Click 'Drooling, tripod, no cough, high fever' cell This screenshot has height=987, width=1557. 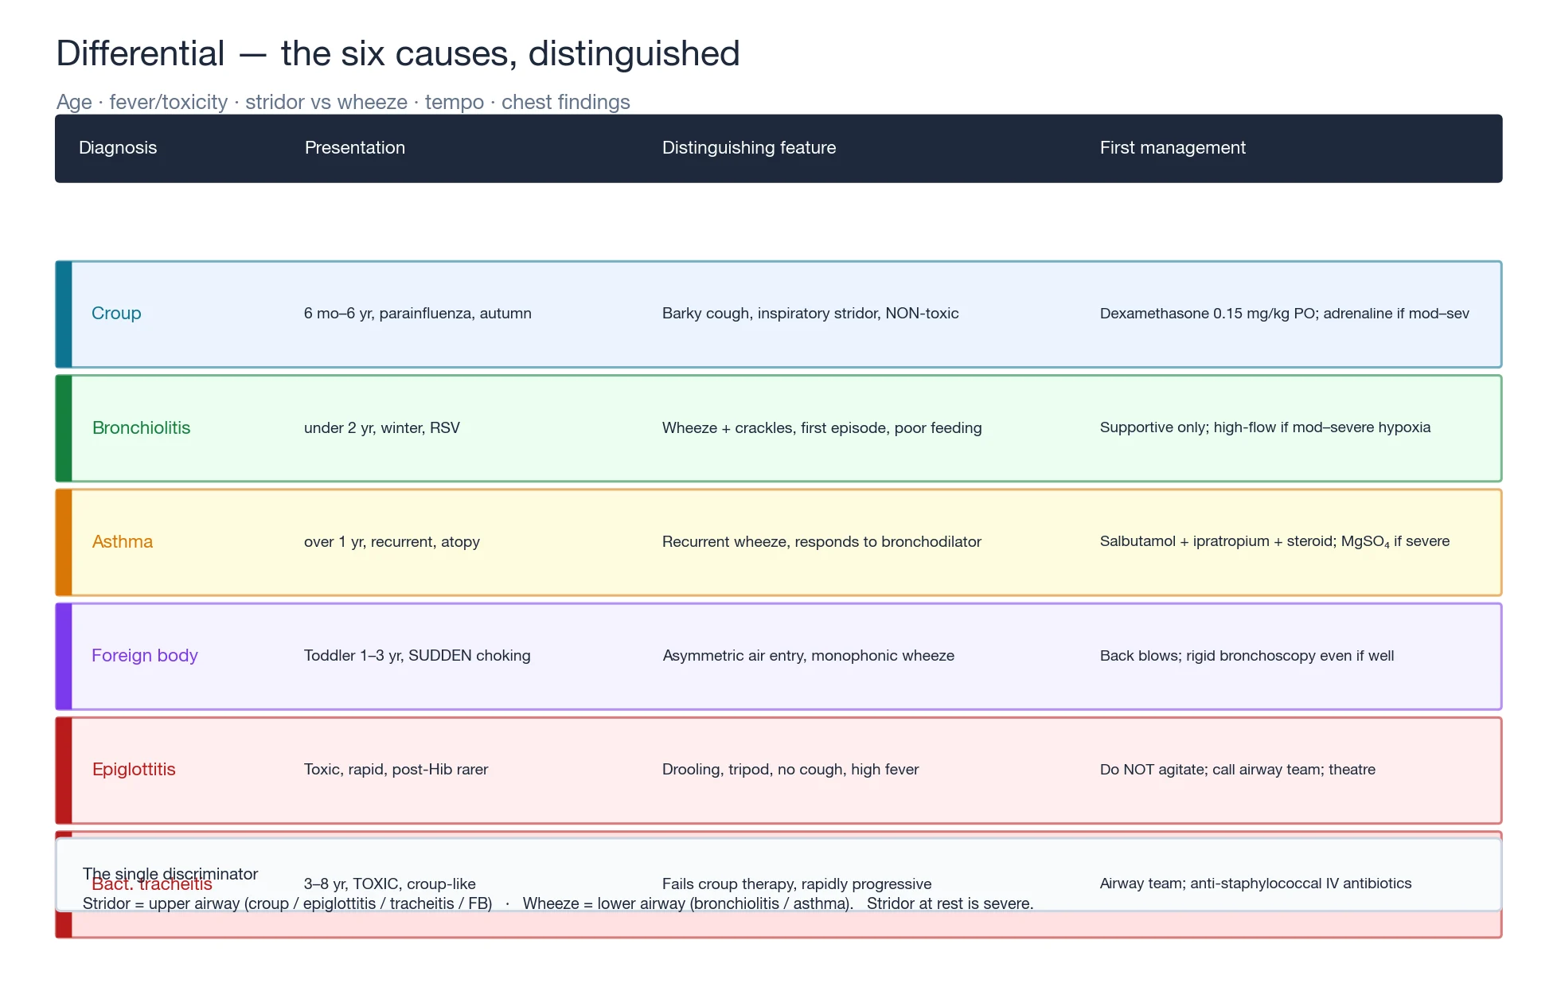[790, 770]
